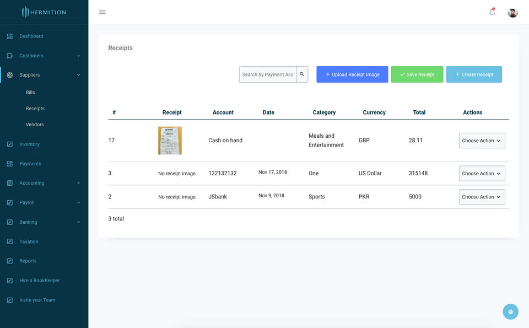529x328 pixels.
Task: Open Choose Action for receipt 17
Action: tap(482, 141)
